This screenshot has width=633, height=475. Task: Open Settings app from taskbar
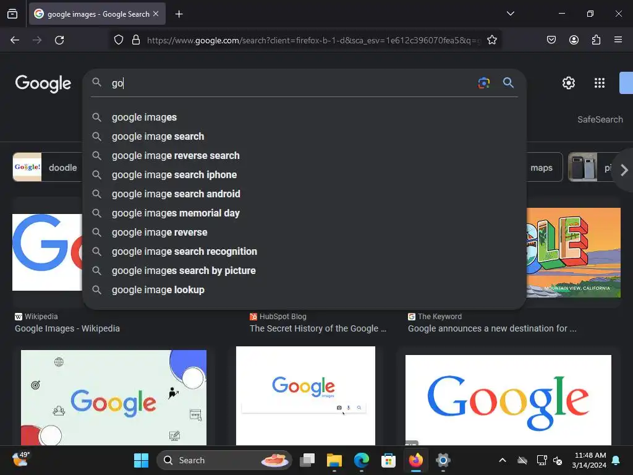(x=443, y=460)
